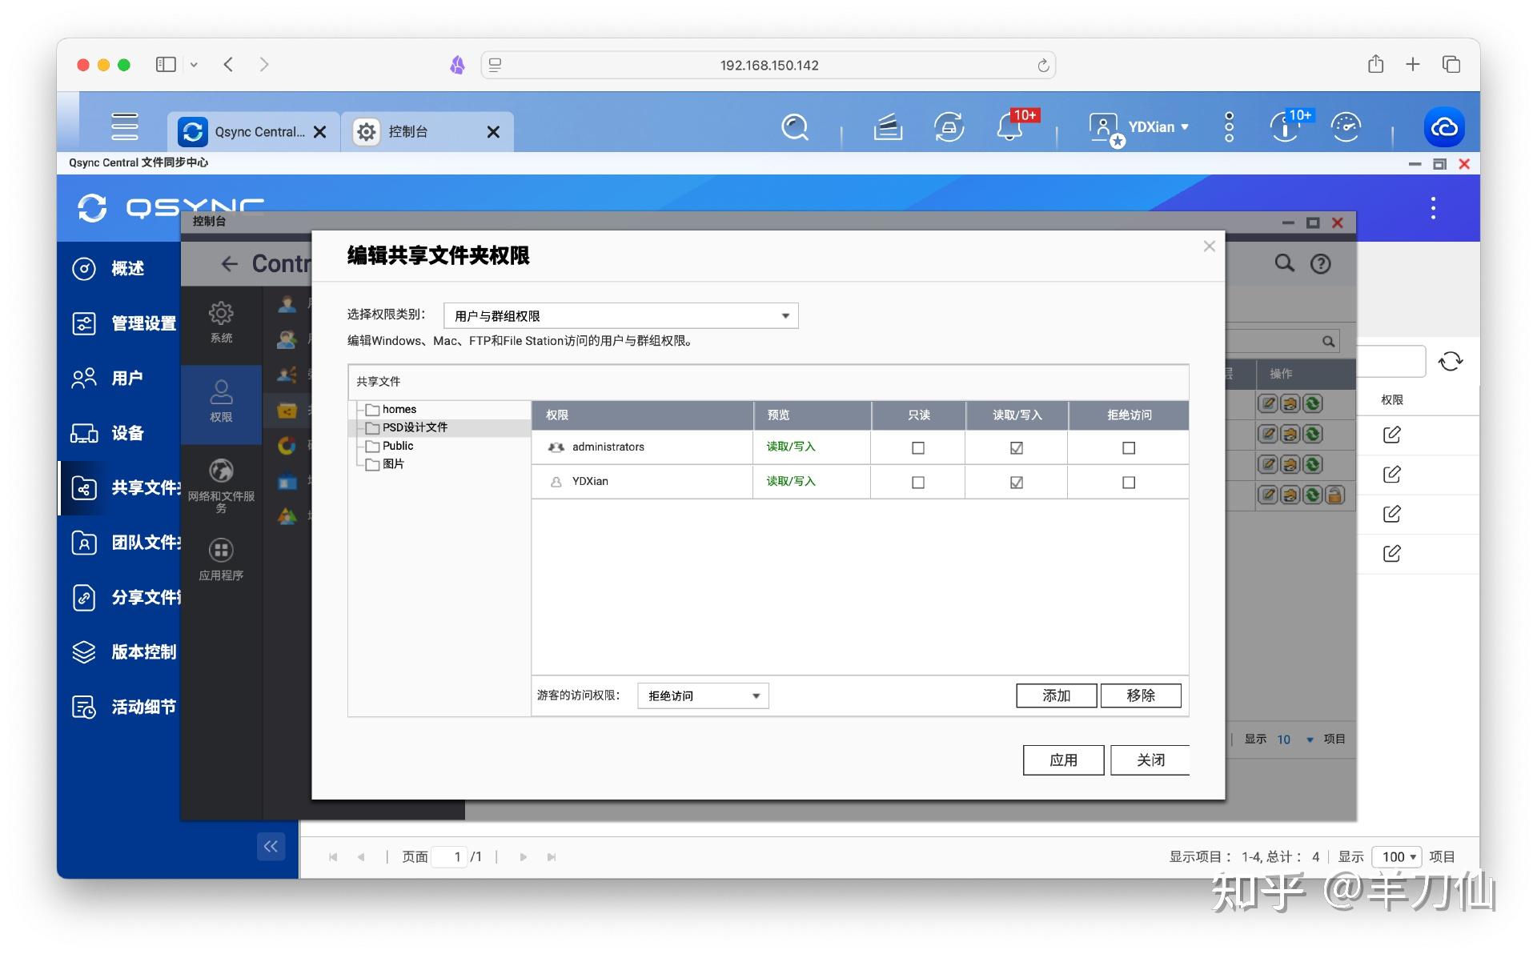This screenshot has width=1537, height=954.
Task: Open the notifications bell showing 10+
Action: tap(1010, 127)
